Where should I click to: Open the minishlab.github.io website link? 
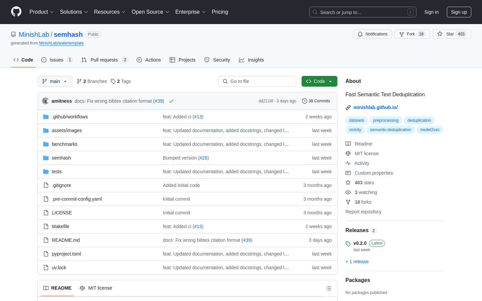(x=376, y=107)
